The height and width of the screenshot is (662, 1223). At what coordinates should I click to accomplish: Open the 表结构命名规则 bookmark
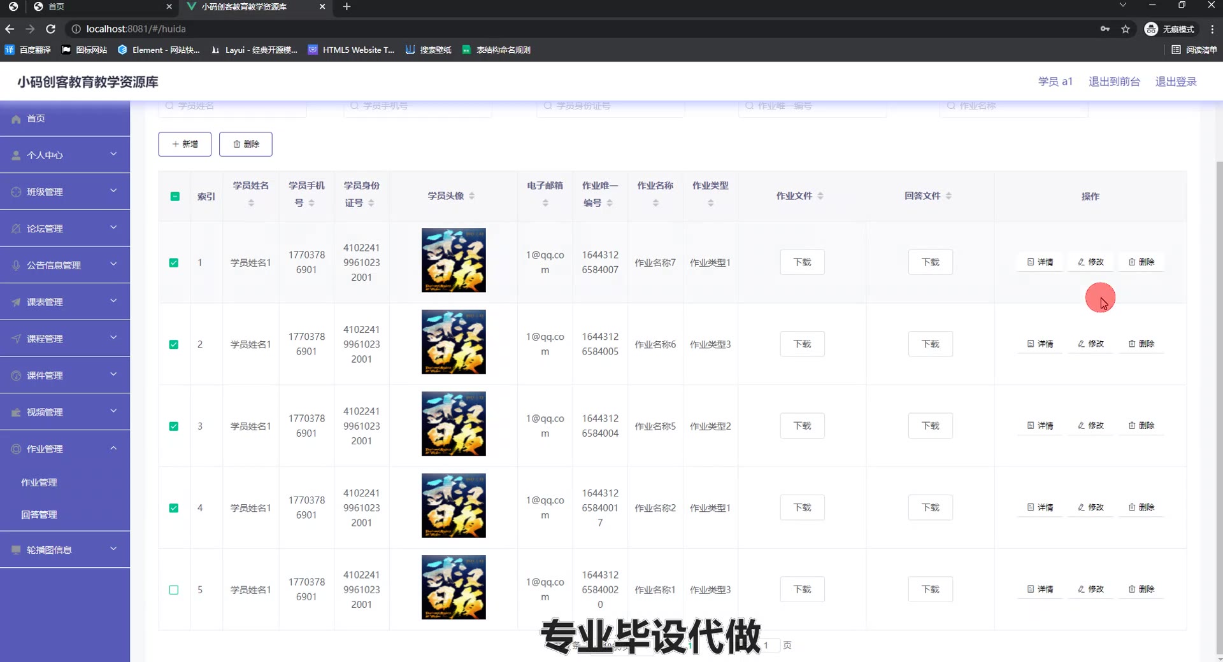point(496,50)
